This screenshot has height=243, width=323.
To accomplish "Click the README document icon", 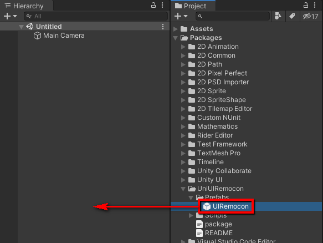I will pos(199,233).
